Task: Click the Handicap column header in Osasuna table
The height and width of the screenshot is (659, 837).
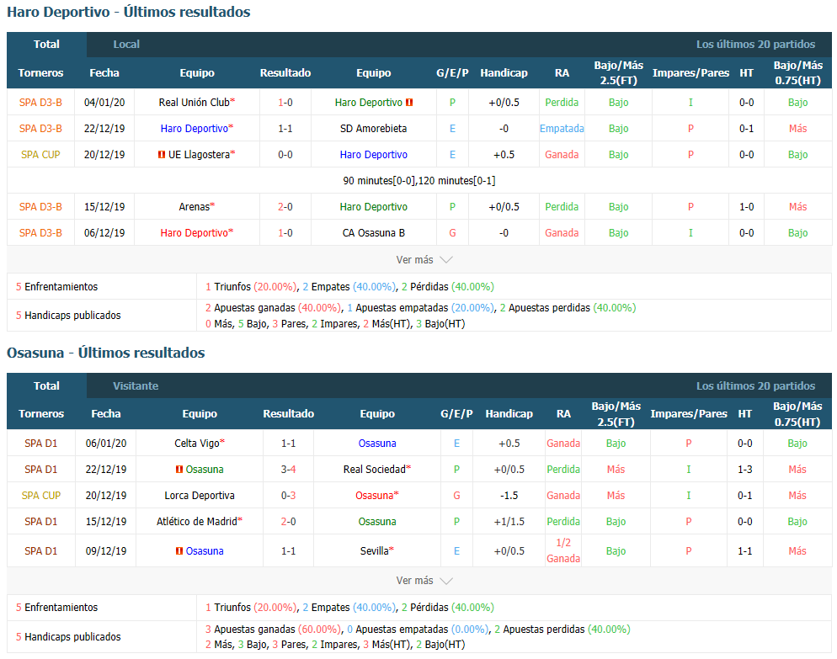Action: pos(509,414)
